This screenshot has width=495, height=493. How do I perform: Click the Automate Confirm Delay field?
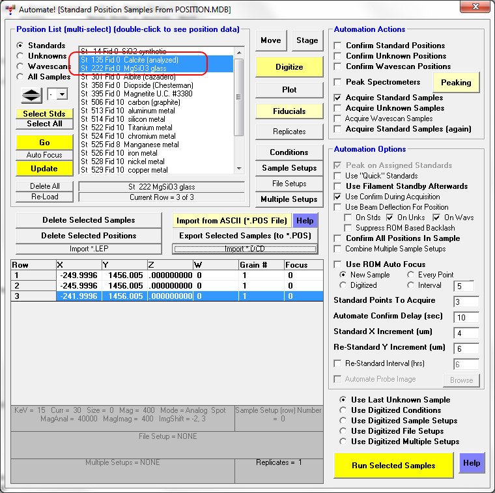466,317
